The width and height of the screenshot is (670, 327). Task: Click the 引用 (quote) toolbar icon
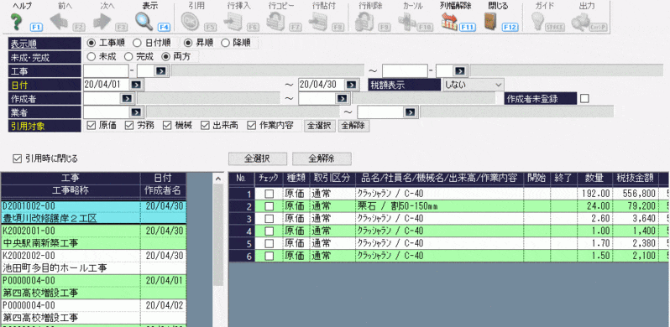(189, 21)
